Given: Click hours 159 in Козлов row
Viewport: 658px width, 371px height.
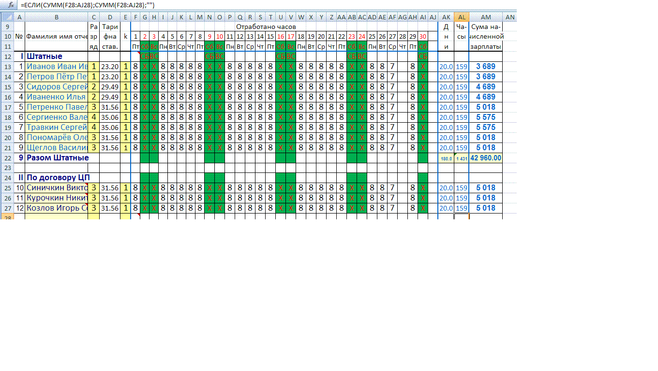Looking at the screenshot, I should click(x=462, y=208).
